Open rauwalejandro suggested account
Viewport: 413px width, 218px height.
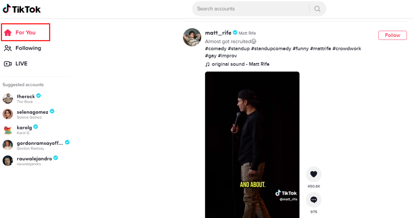pos(34,159)
